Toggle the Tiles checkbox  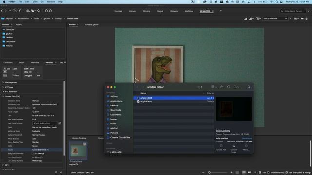click(x=260, y=172)
